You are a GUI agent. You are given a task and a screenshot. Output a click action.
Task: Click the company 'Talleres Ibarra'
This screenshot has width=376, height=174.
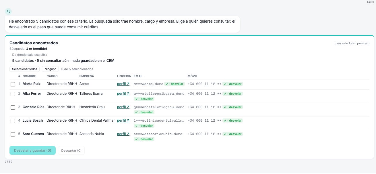[x=91, y=94]
